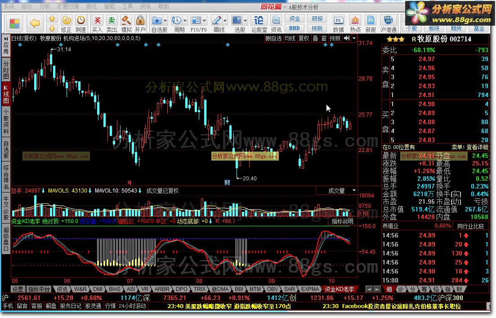Screen dimensions: 496x318
Task: Open dropdown arrow next to 自选股
Action: tap(165, 21)
